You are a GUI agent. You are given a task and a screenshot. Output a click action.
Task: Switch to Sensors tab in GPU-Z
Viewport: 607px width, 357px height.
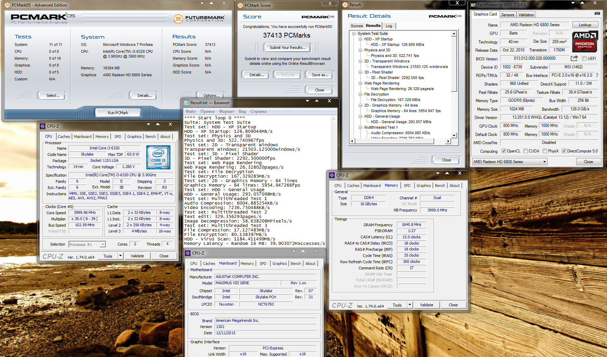point(508,15)
